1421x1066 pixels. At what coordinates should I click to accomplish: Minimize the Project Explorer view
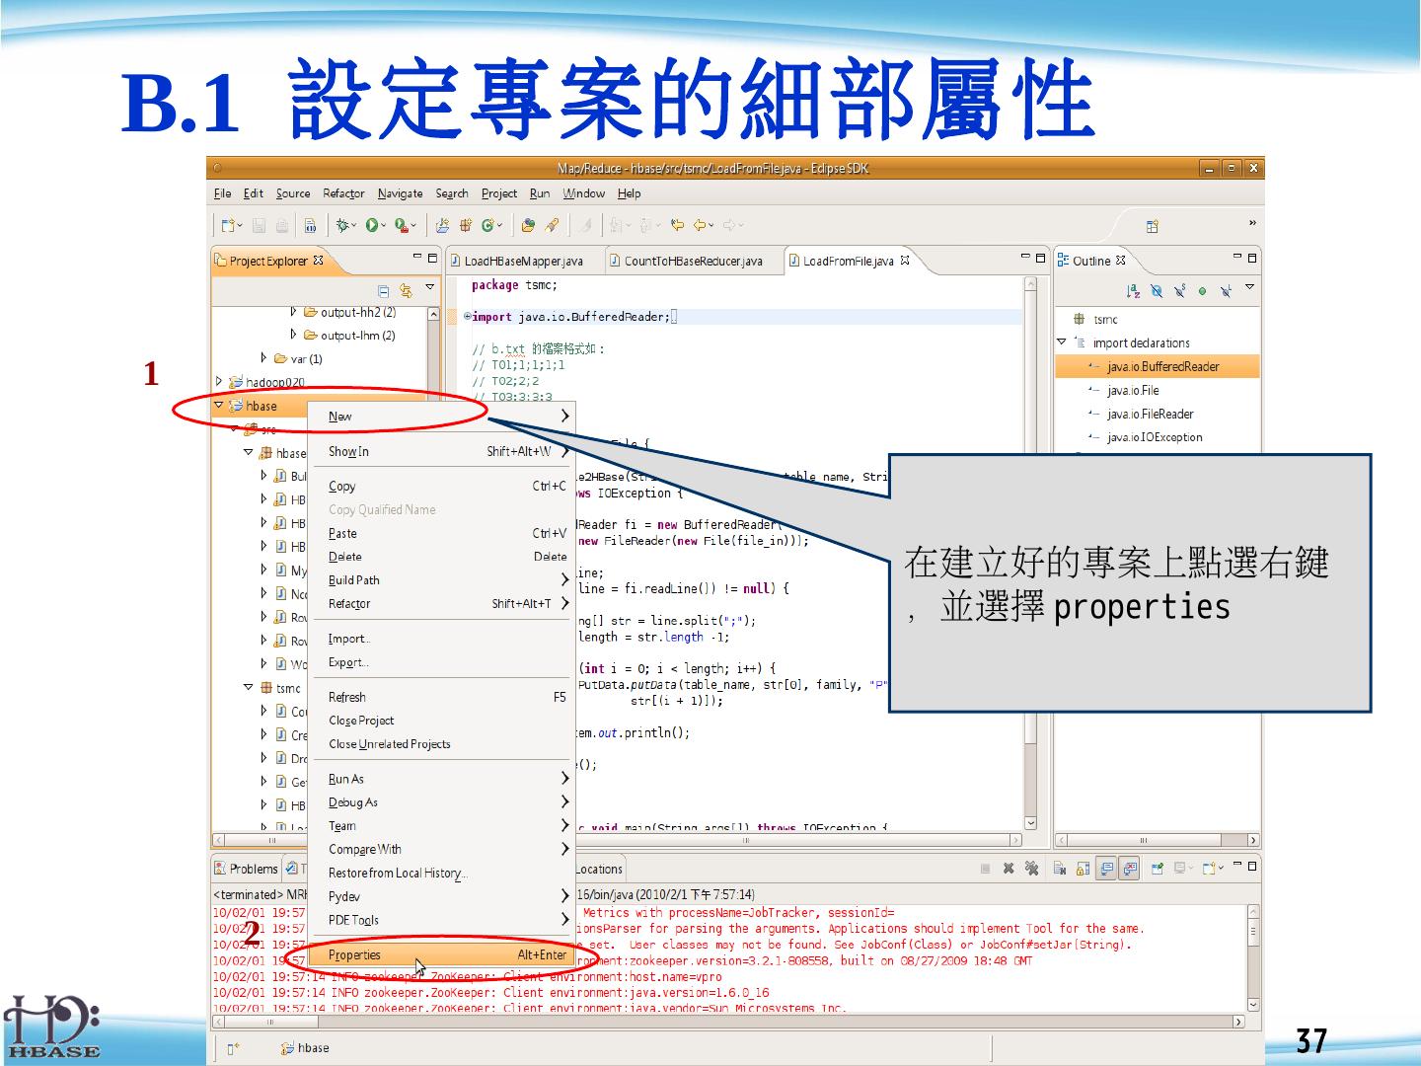(x=417, y=258)
